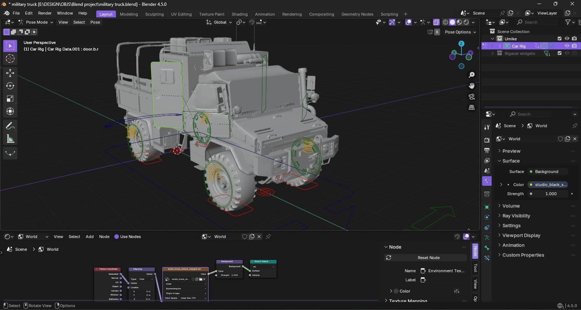581x310 pixels.
Task: Open Output properties printer icon
Action: click(x=487, y=150)
